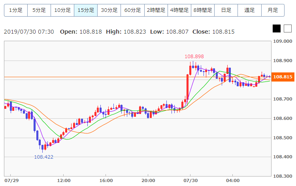The image size is (296, 186).
Task: Click the Open 108.818 value
Action: click(x=90, y=32)
